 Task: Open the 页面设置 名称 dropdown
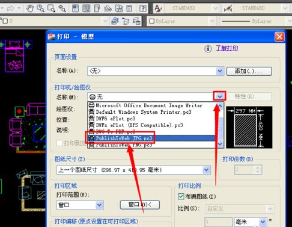tap(220, 71)
